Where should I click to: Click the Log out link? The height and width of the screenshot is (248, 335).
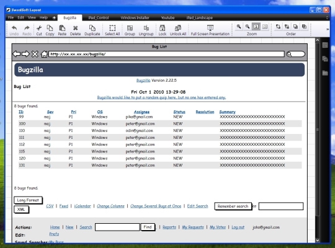tap(238, 227)
